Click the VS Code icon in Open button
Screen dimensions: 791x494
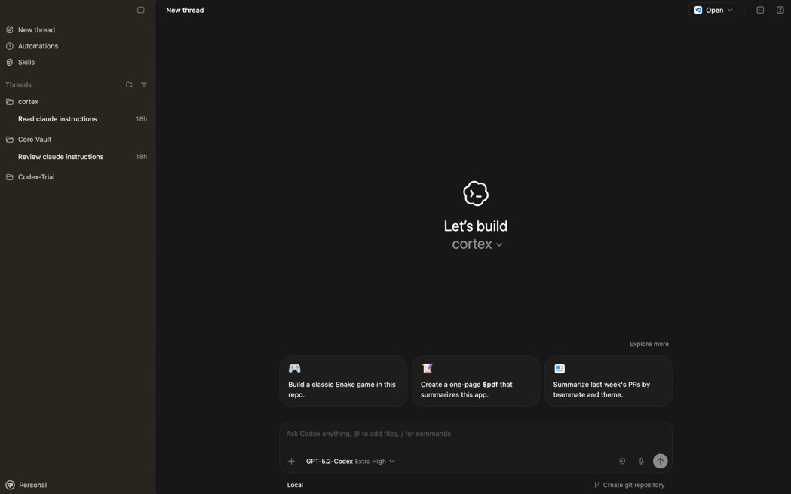coord(698,10)
